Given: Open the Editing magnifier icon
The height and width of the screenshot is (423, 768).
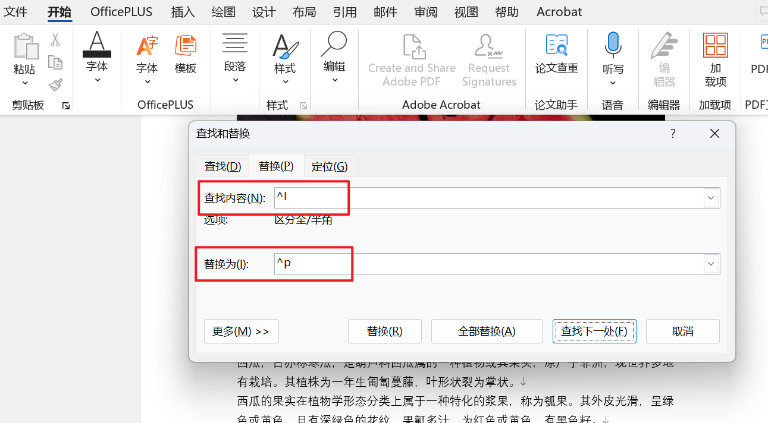Looking at the screenshot, I should pyautogui.click(x=334, y=44).
